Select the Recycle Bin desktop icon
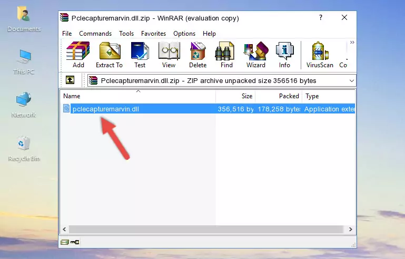The width and height of the screenshot is (405, 259). 24,149
